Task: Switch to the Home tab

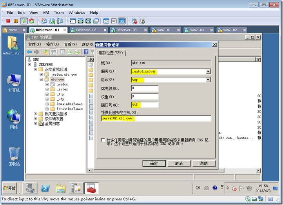Action: (x=15, y=30)
